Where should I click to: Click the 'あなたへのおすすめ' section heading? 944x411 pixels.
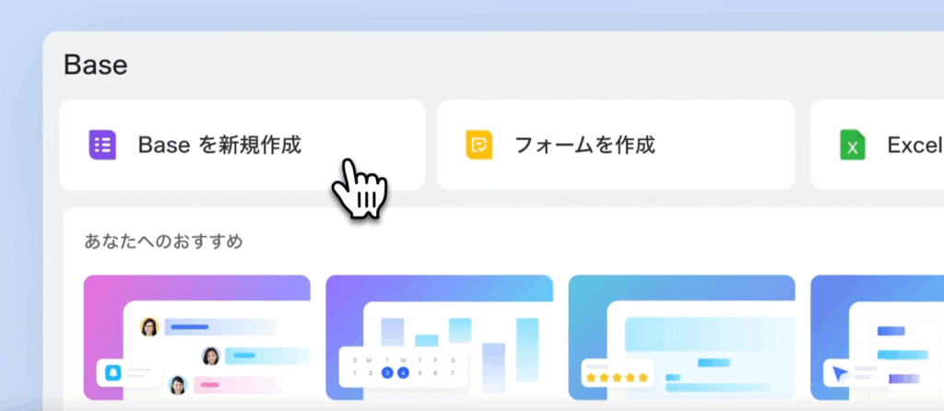click(x=164, y=241)
